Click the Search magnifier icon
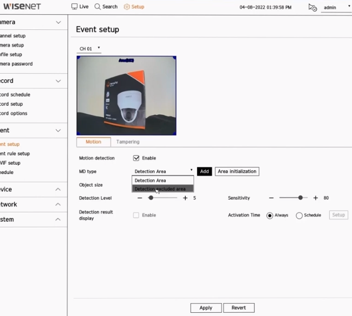 pyautogui.click(x=97, y=7)
